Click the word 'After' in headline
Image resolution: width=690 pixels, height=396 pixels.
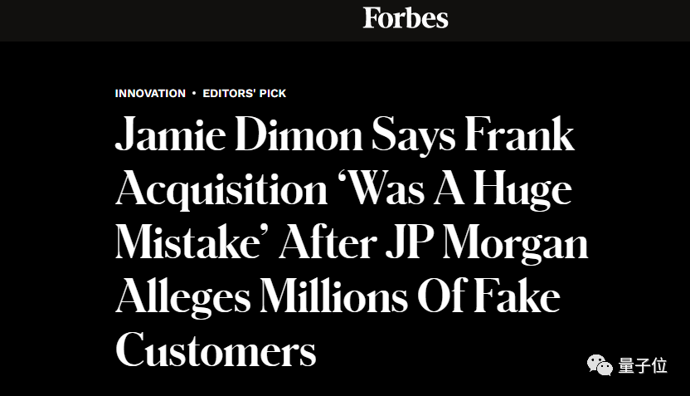coord(328,242)
